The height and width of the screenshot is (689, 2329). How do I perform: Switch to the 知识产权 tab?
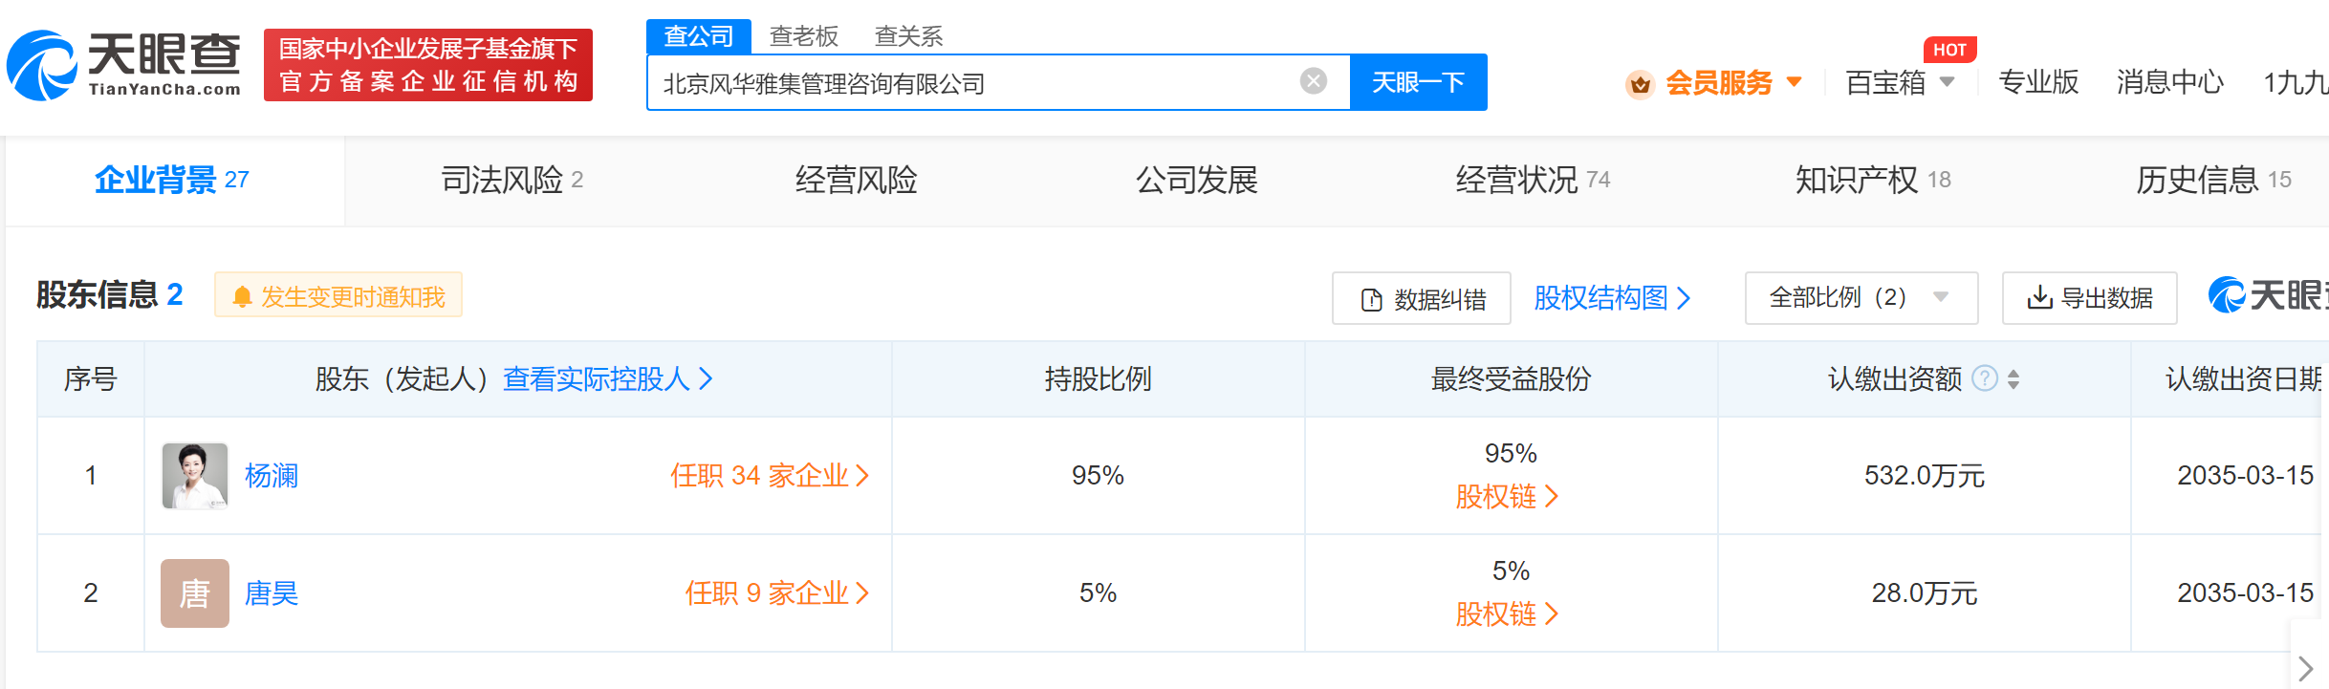click(1873, 180)
